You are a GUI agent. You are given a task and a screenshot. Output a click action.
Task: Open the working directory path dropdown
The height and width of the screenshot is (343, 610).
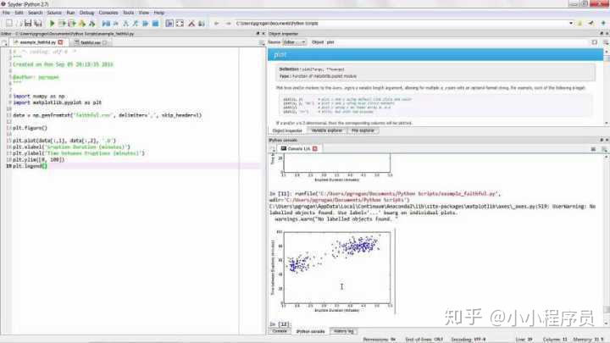click(x=571, y=24)
